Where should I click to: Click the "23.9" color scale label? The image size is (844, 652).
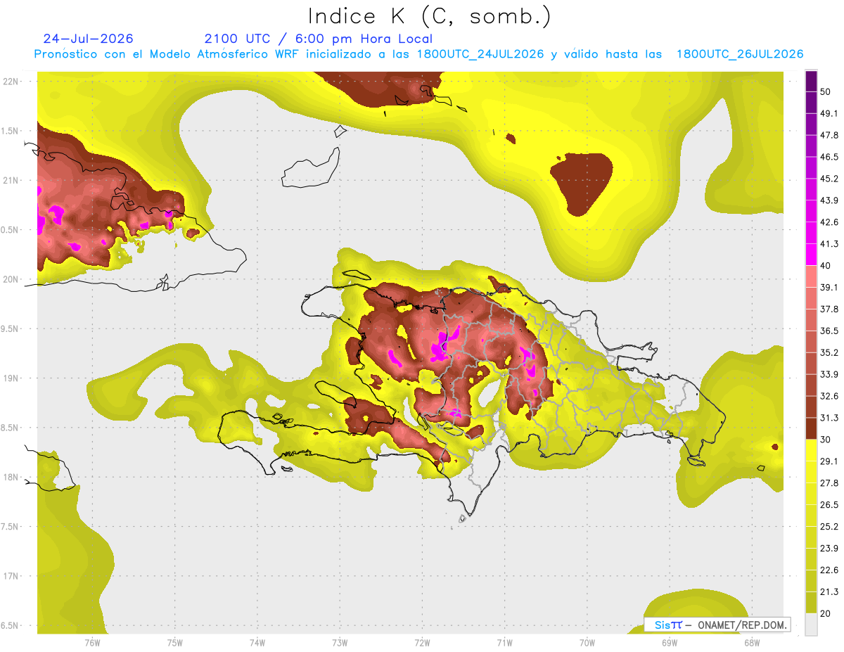coord(829,548)
